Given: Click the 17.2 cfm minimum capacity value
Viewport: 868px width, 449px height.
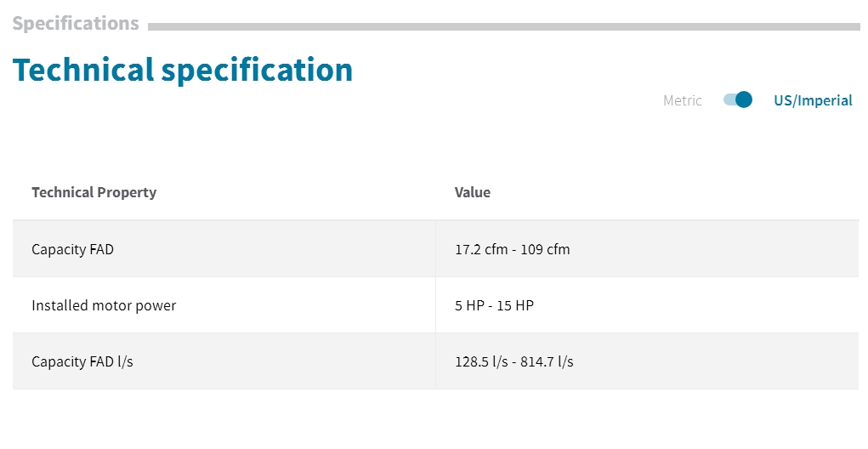Looking at the screenshot, I should coord(481,249).
